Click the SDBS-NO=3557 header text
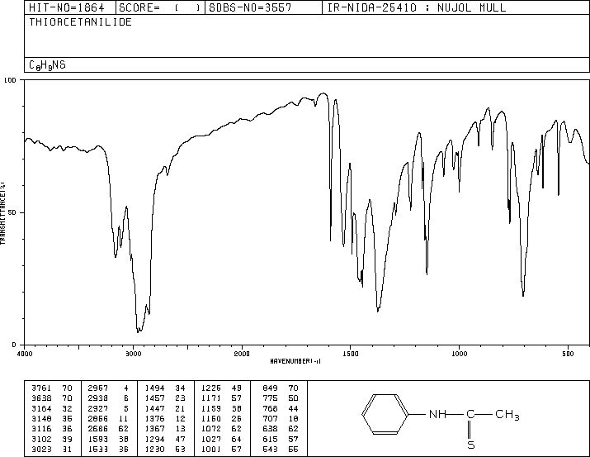This screenshot has height=457, width=590. click(250, 7)
